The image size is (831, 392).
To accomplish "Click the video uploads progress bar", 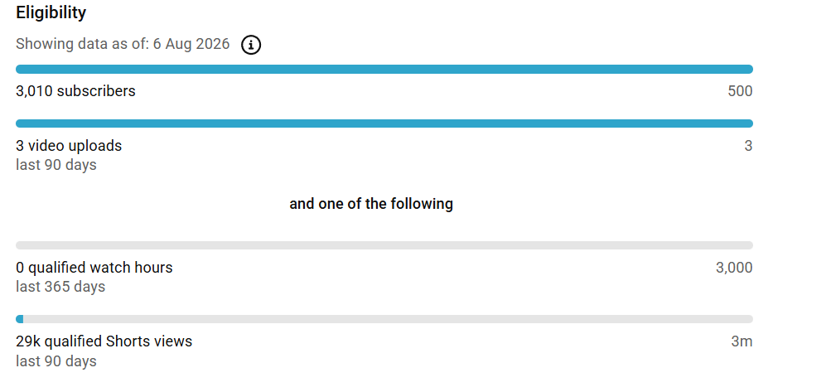I will pyautogui.click(x=384, y=123).
